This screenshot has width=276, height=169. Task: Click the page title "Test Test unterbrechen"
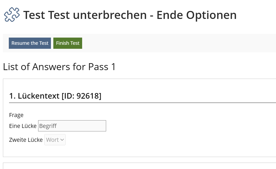(x=85, y=15)
